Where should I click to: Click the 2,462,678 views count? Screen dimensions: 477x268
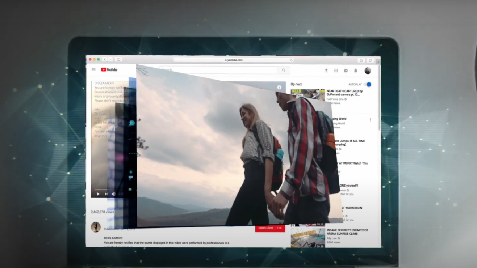102,212
